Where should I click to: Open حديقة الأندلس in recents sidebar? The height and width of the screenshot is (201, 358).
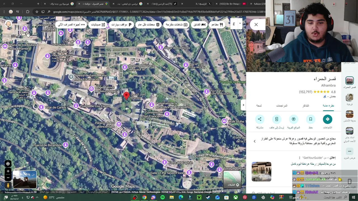click(350, 116)
